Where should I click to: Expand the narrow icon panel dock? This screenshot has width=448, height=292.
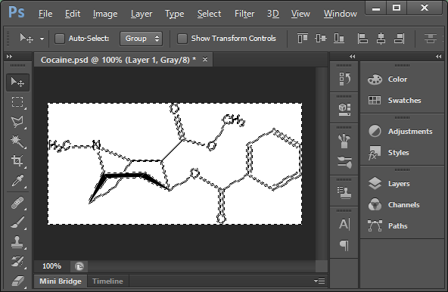point(353,57)
